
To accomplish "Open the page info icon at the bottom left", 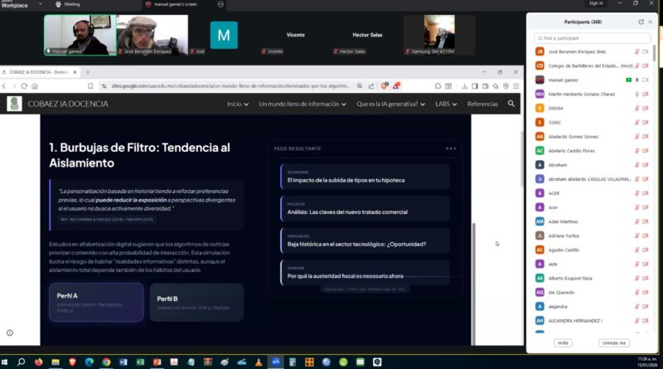I will click(10, 333).
